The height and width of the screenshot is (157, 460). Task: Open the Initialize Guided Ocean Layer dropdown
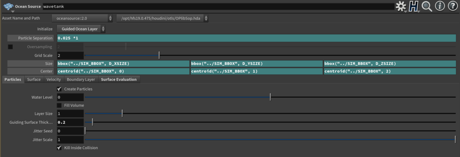pyautogui.click(x=81, y=29)
